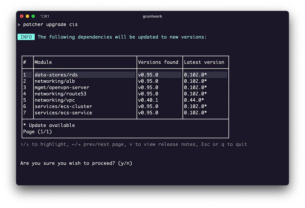This screenshot has height=208, width=305.
Task: Click the 0.44.0* latest version cell
Action: 194,100
